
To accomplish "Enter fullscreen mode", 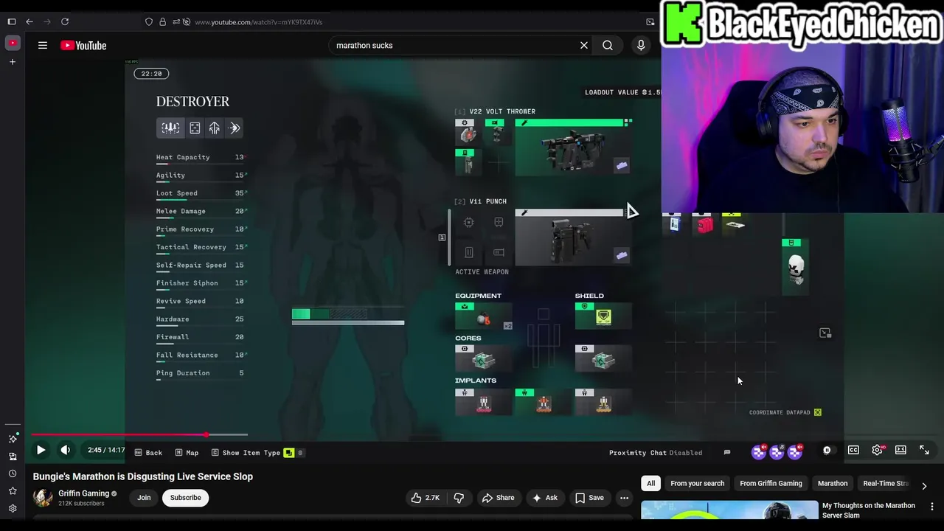I will 924,450.
